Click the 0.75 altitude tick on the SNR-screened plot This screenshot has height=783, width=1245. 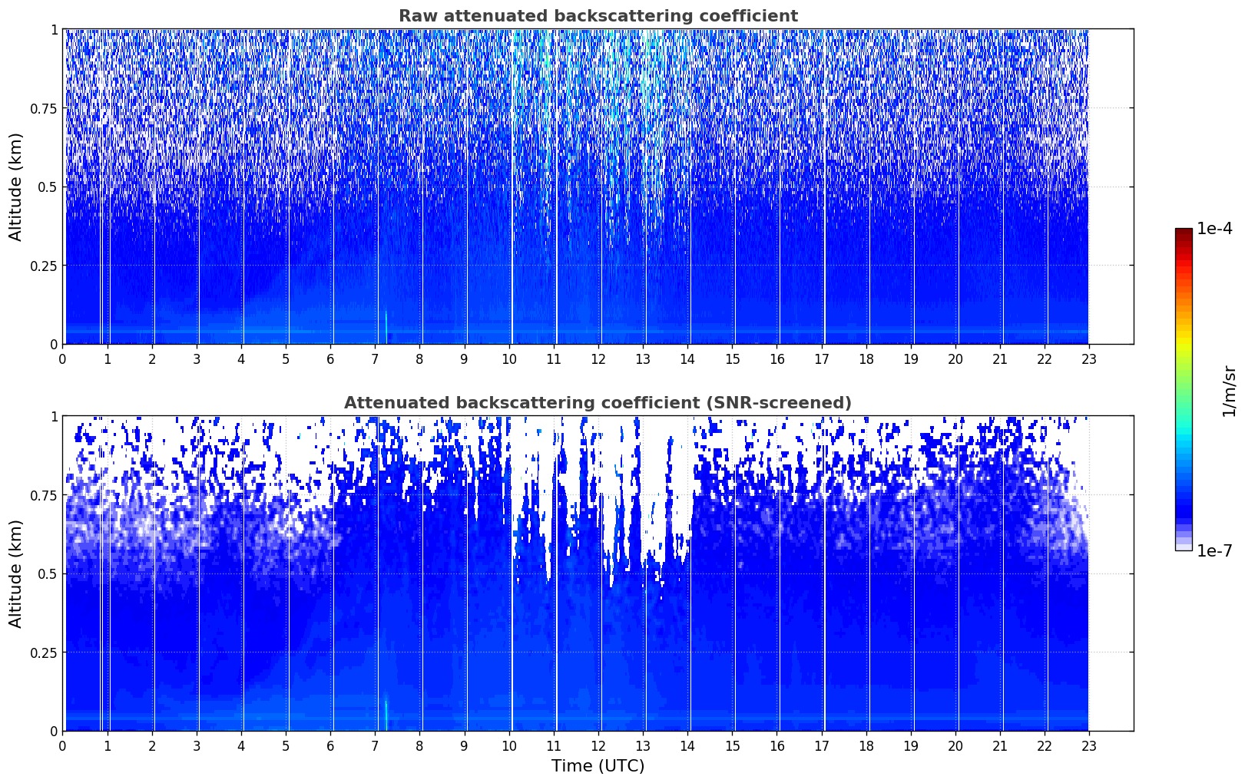click(45, 495)
